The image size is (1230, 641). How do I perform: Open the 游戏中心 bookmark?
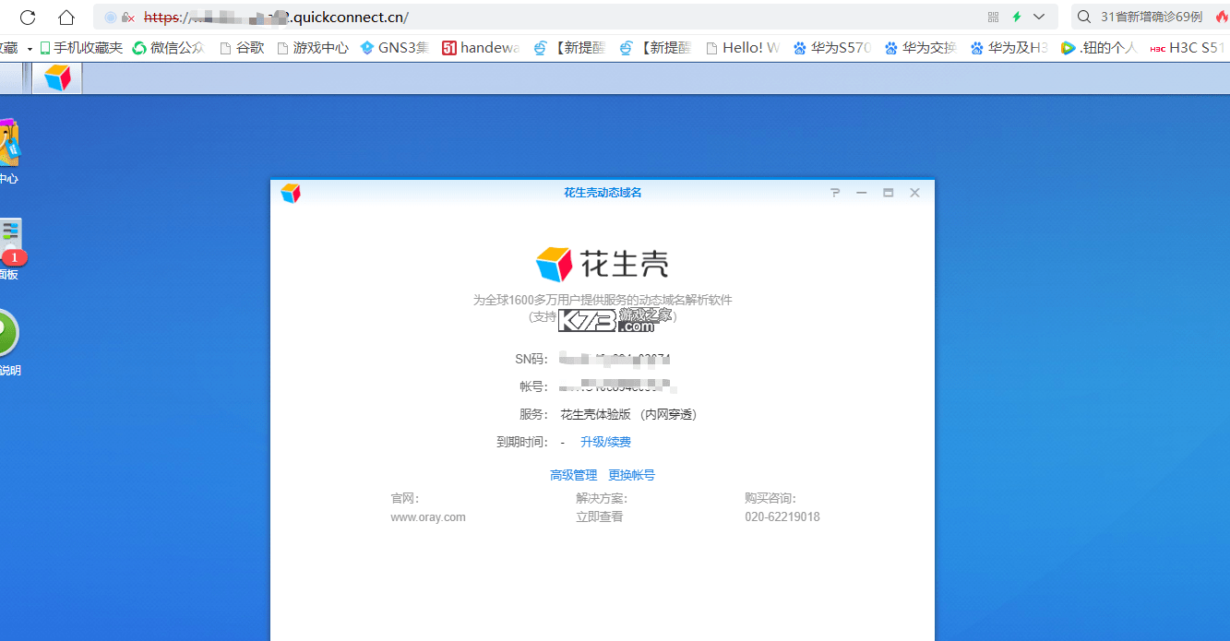tap(312, 48)
